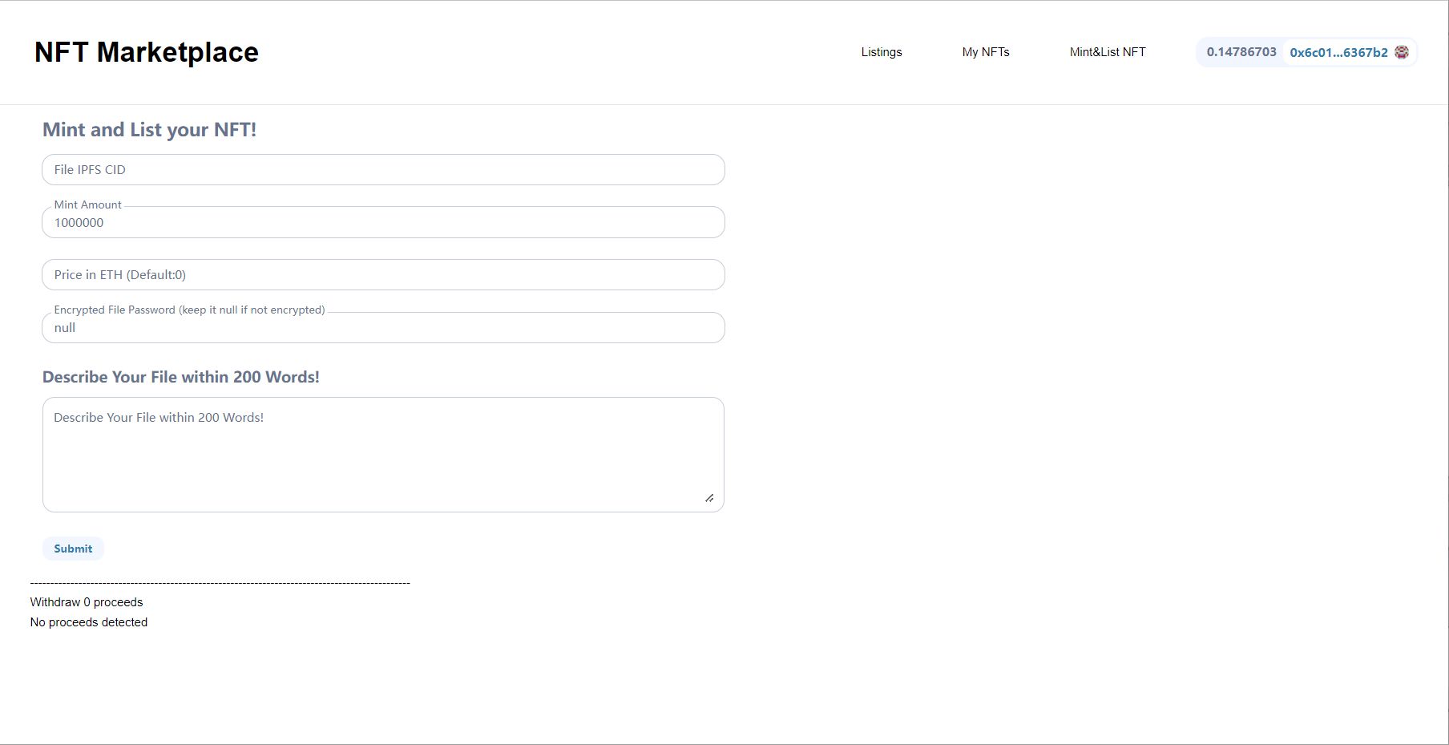Click the NFT Marketplace title
The image size is (1449, 745).
(147, 52)
